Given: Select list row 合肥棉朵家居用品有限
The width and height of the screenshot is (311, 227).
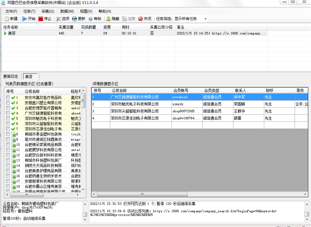Looking at the screenshot, I should point(43,145).
